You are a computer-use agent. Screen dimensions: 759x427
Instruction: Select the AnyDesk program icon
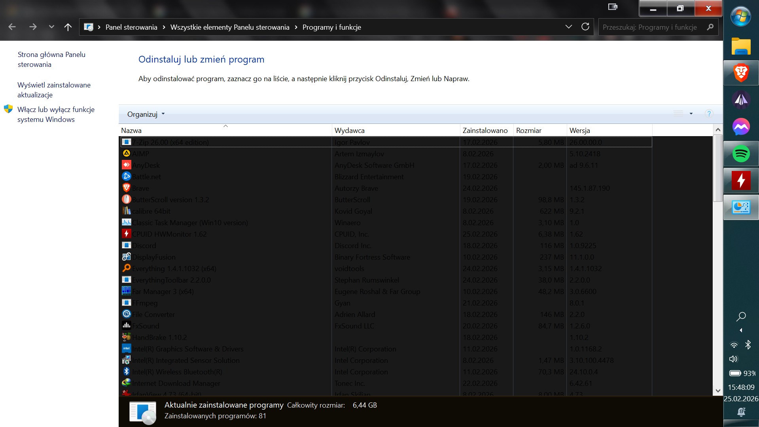(x=126, y=165)
